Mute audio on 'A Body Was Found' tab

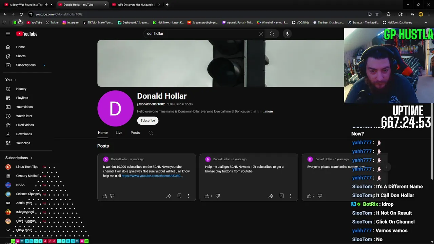pyautogui.click(x=46, y=5)
